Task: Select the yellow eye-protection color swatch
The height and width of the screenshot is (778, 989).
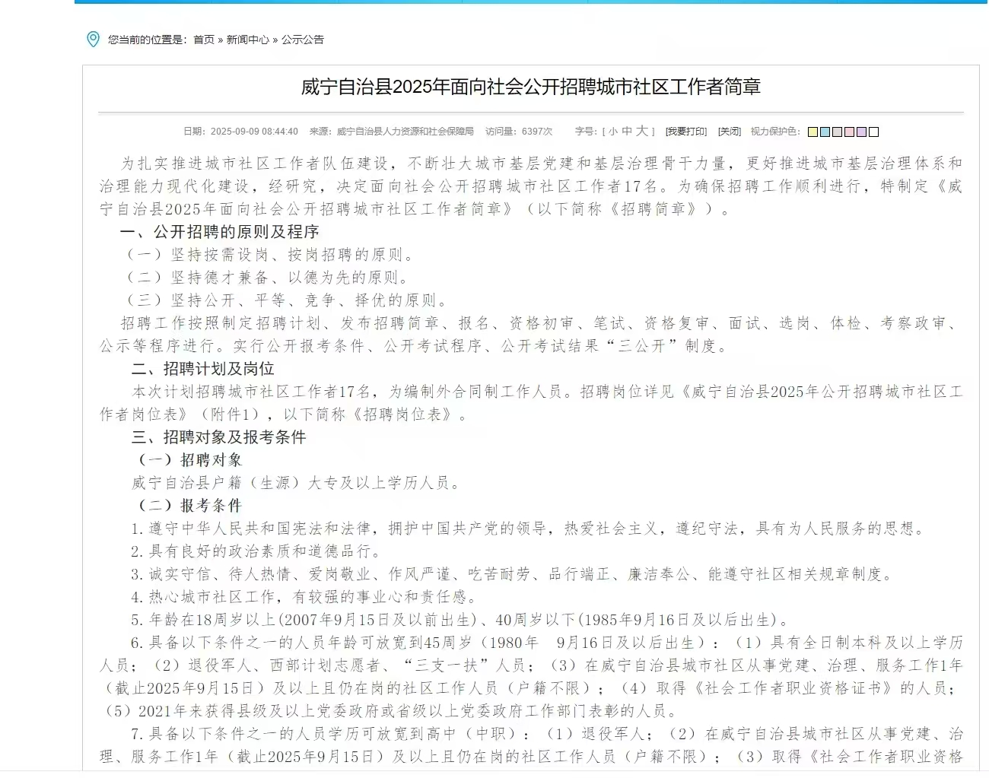Action: 813,132
